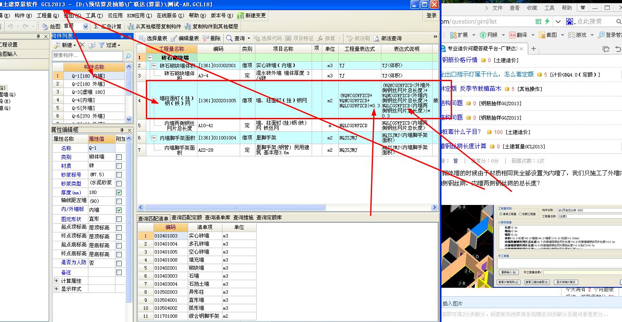
Task: Click 过滤 funnel filter icon
Action: pyautogui.click(x=101, y=45)
